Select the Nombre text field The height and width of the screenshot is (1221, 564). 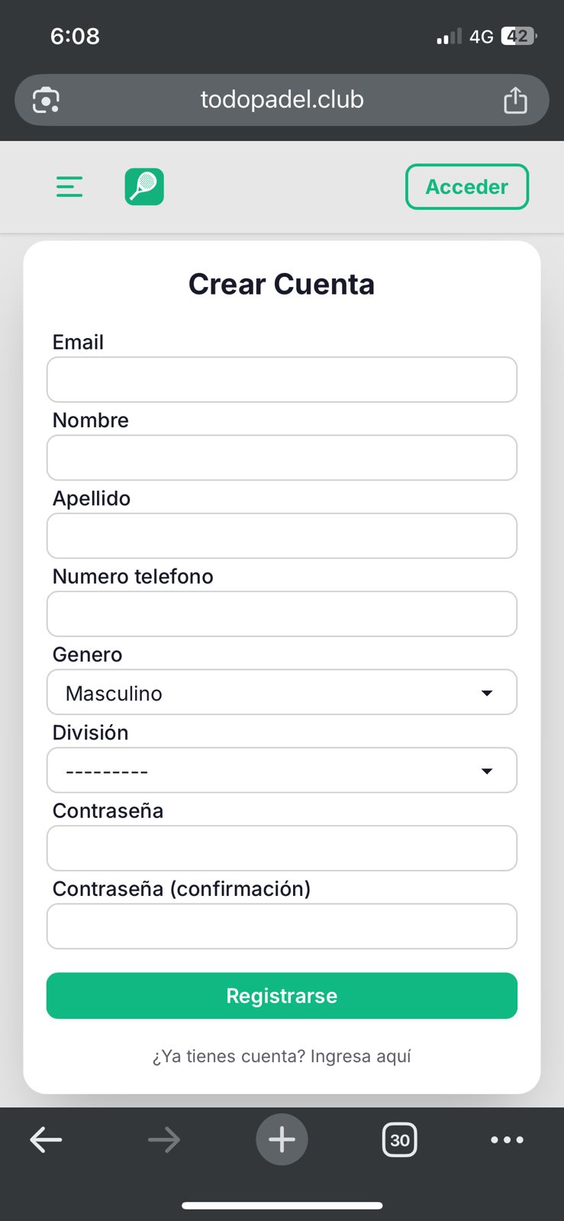pyautogui.click(x=282, y=458)
